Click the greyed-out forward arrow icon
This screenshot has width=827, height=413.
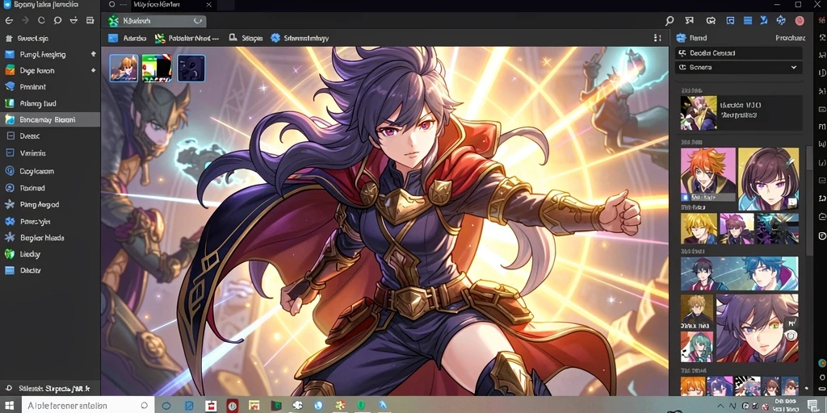pyautogui.click(x=25, y=21)
